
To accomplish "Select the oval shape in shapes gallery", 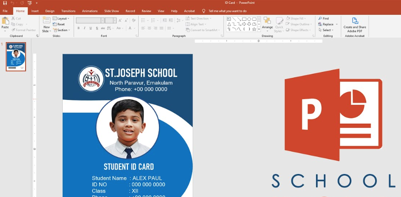I will [249, 19].
